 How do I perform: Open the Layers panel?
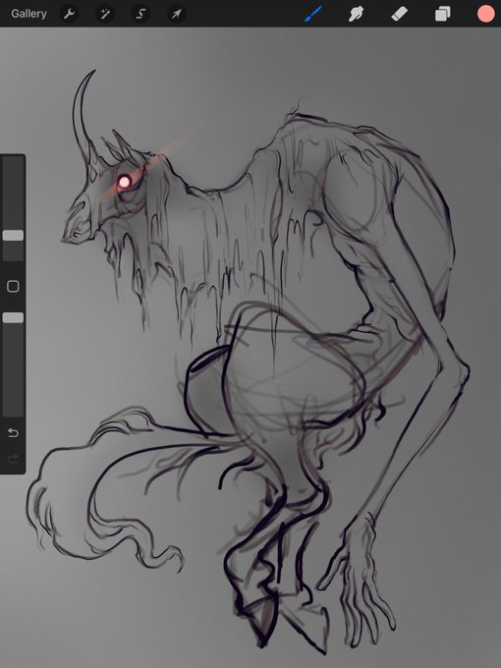(443, 14)
